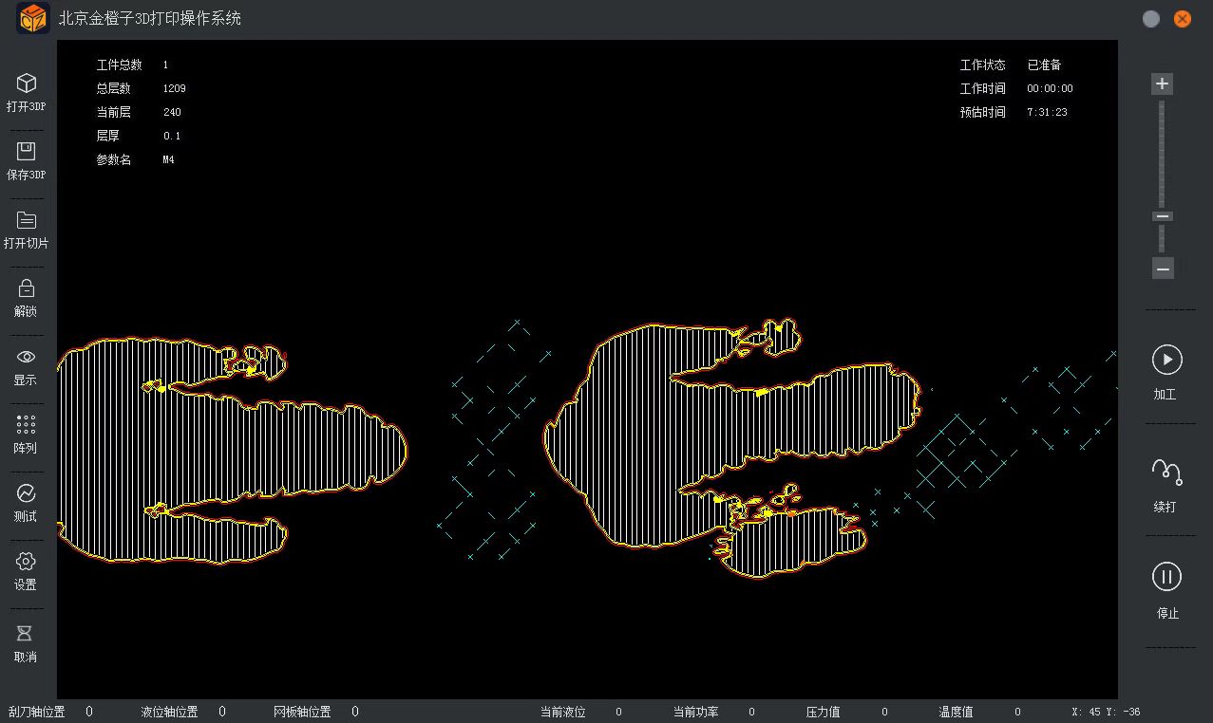Screen dimensions: 1213x723
Task: Click the unlock padlock icon
Action: 27,288
